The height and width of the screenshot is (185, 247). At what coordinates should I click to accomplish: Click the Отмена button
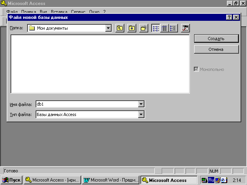point(216,49)
